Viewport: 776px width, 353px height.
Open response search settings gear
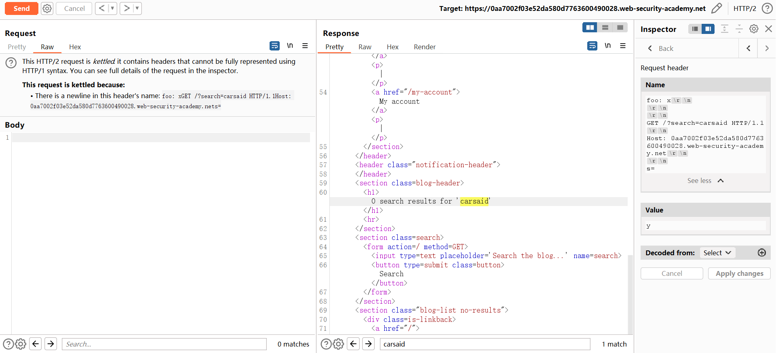pos(338,344)
